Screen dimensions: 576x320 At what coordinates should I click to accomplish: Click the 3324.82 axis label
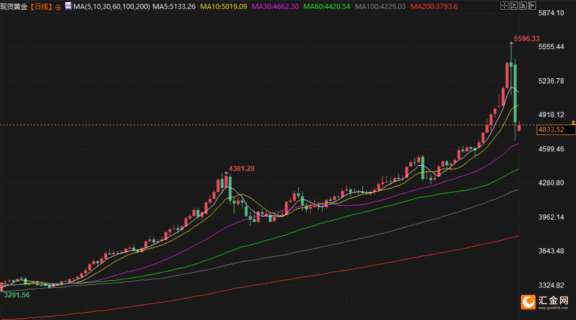[551, 285]
